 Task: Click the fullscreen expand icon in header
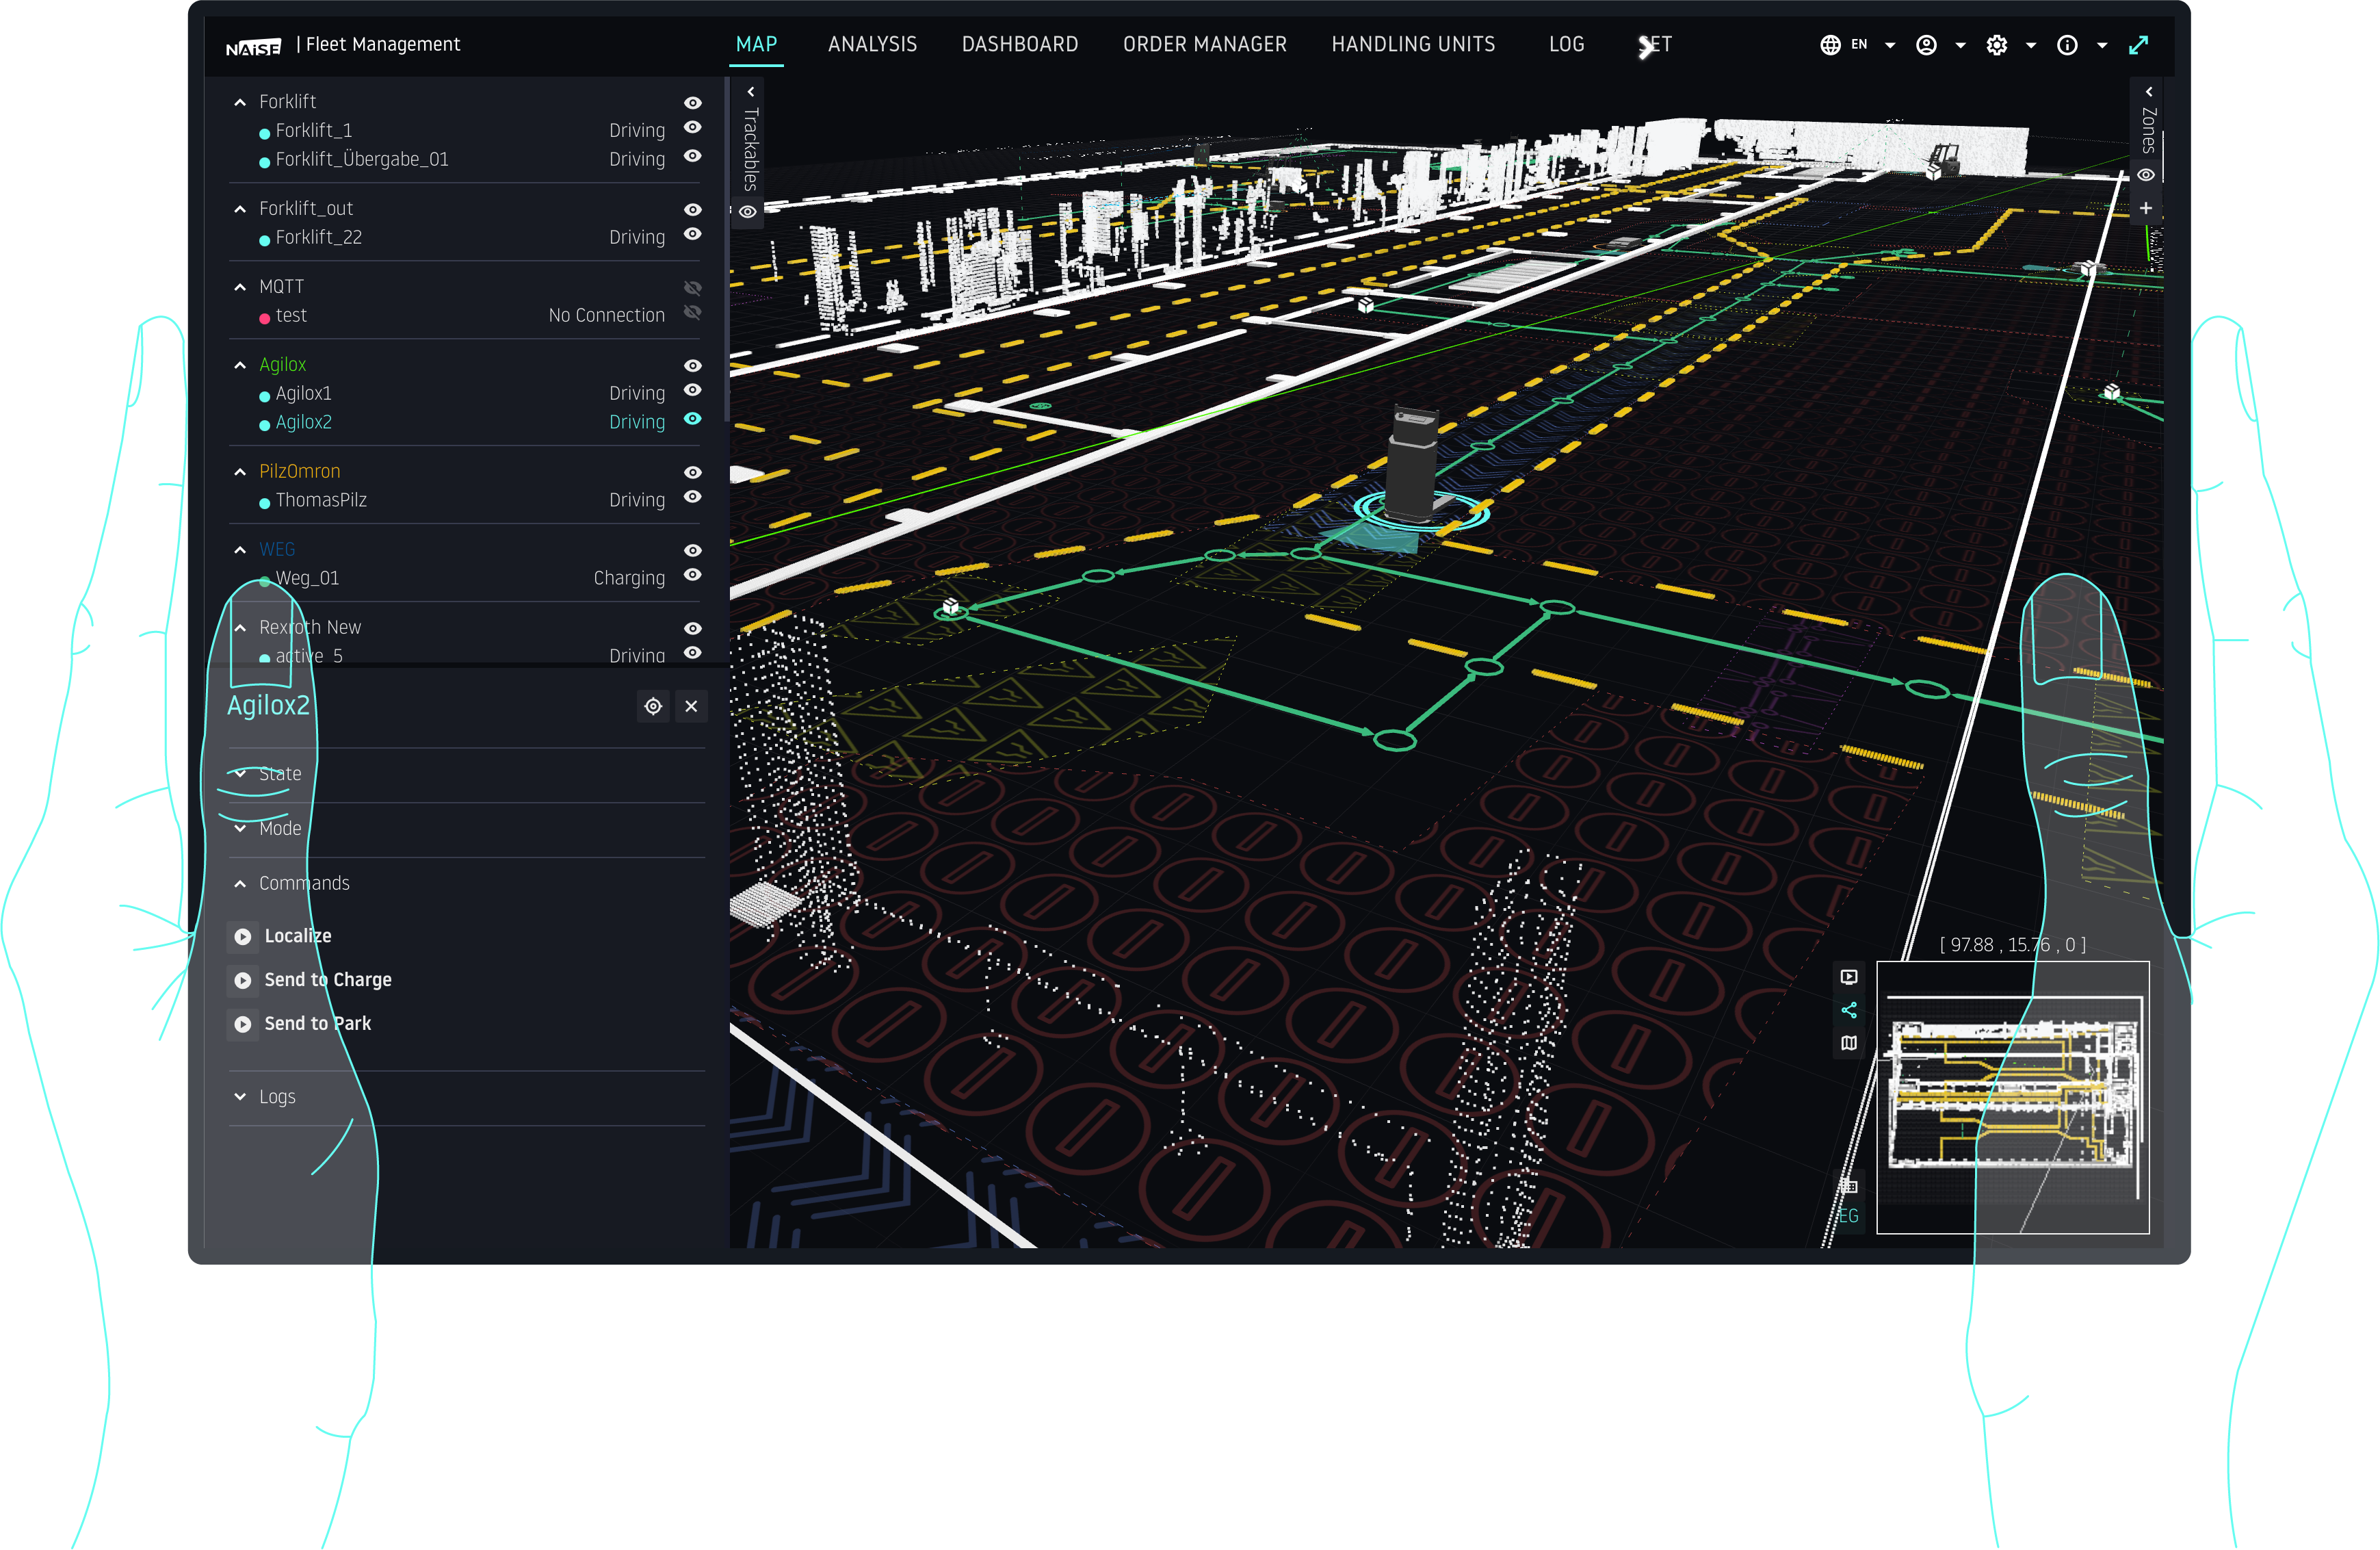(2138, 45)
